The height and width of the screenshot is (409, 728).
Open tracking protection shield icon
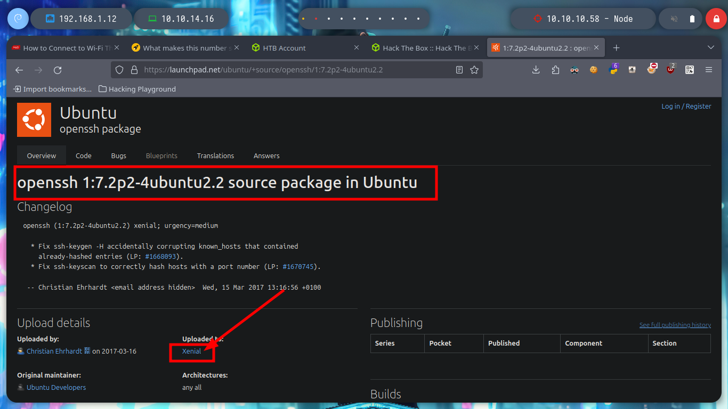coord(119,70)
